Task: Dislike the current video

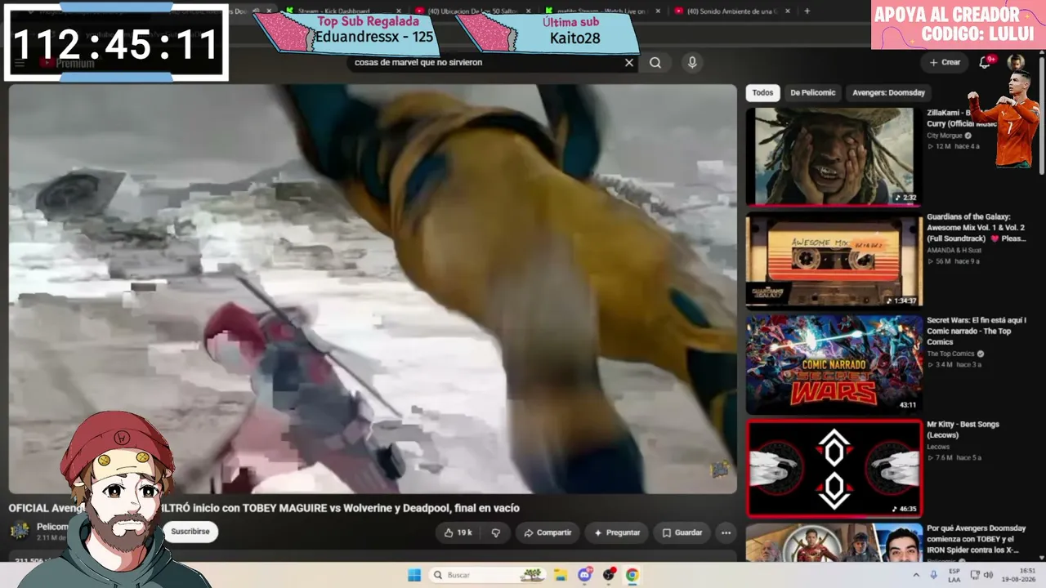Action: click(x=495, y=532)
